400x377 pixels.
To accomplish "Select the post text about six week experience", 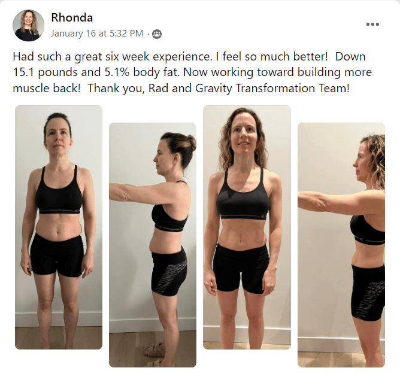I will coord(193,72).
